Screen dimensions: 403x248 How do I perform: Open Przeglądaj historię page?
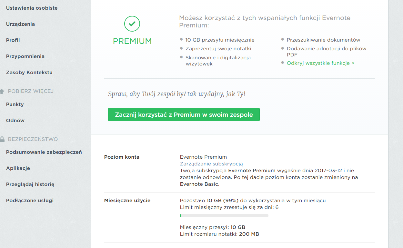[x=30, y=184]
